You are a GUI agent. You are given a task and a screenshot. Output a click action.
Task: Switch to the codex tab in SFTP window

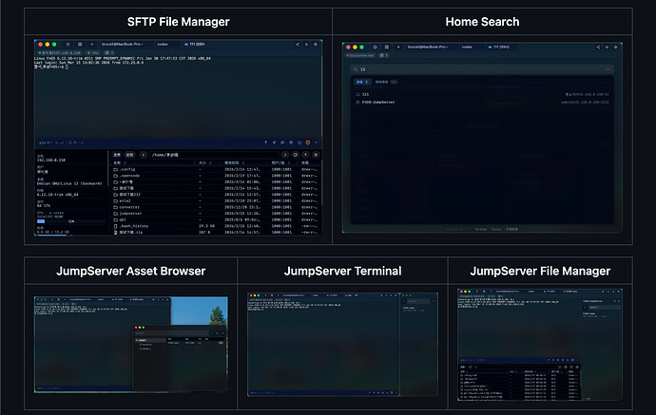tap(163, 44)
